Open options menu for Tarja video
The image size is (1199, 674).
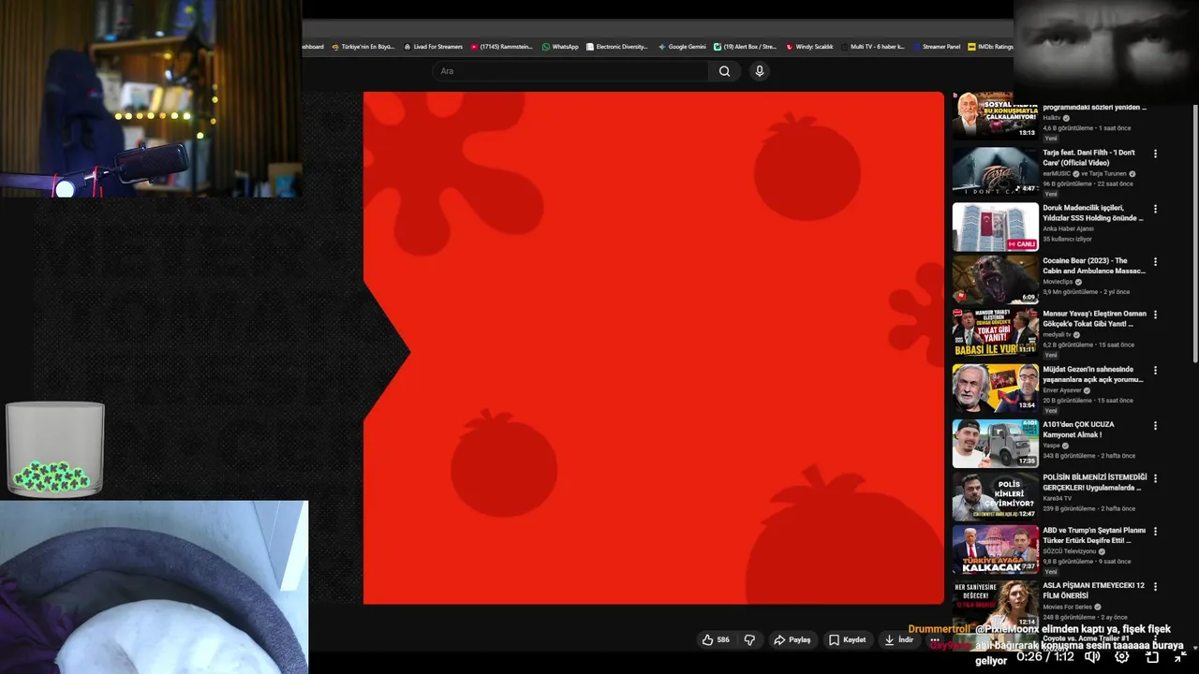1155,154
